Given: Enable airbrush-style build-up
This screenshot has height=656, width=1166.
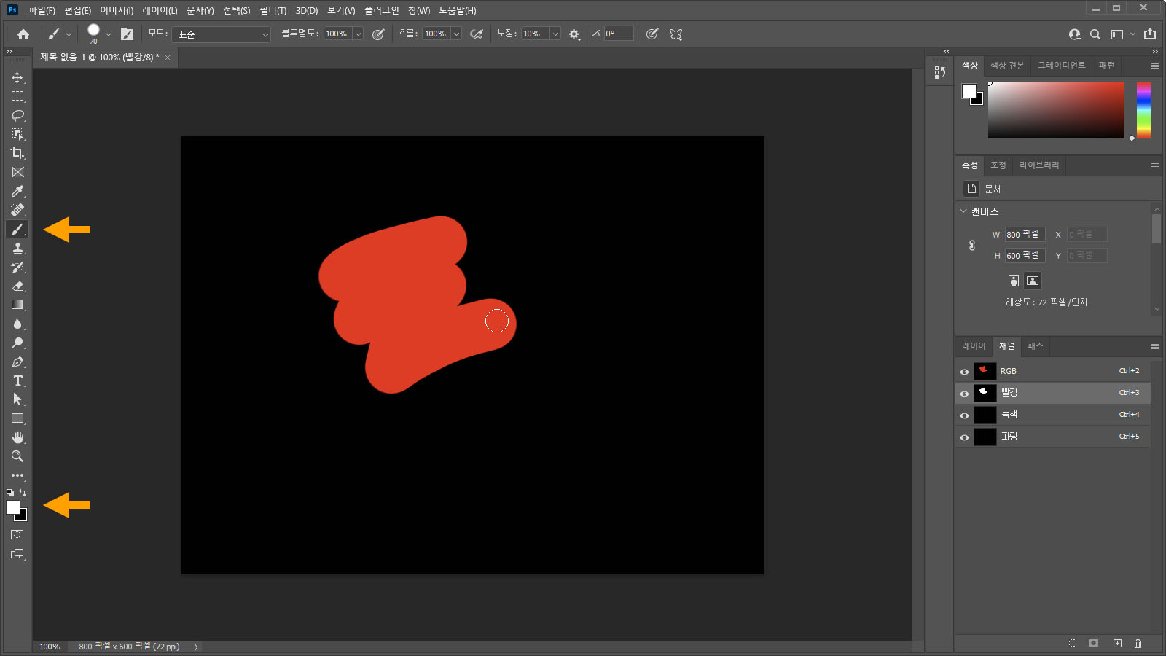Looking at the screenshot, I should 477,34.
